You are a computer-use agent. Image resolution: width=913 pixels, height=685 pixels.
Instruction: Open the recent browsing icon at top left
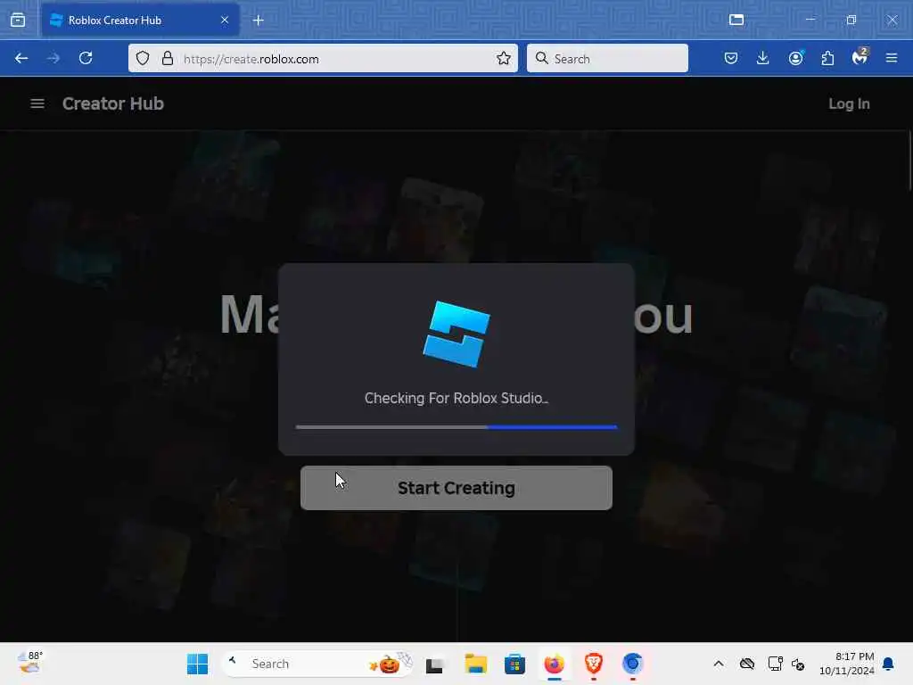18,21
